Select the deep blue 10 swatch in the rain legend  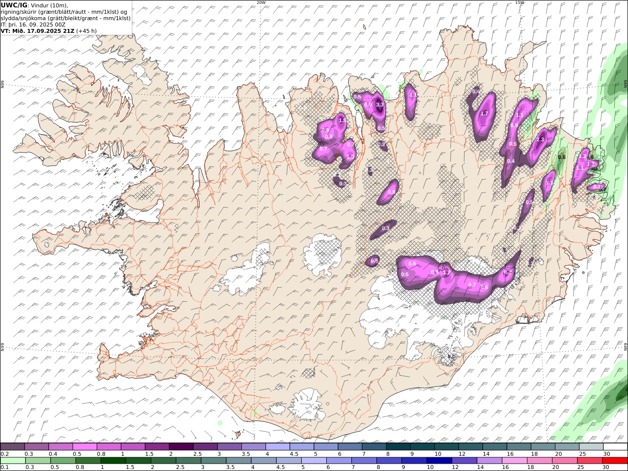coord(439,460)
